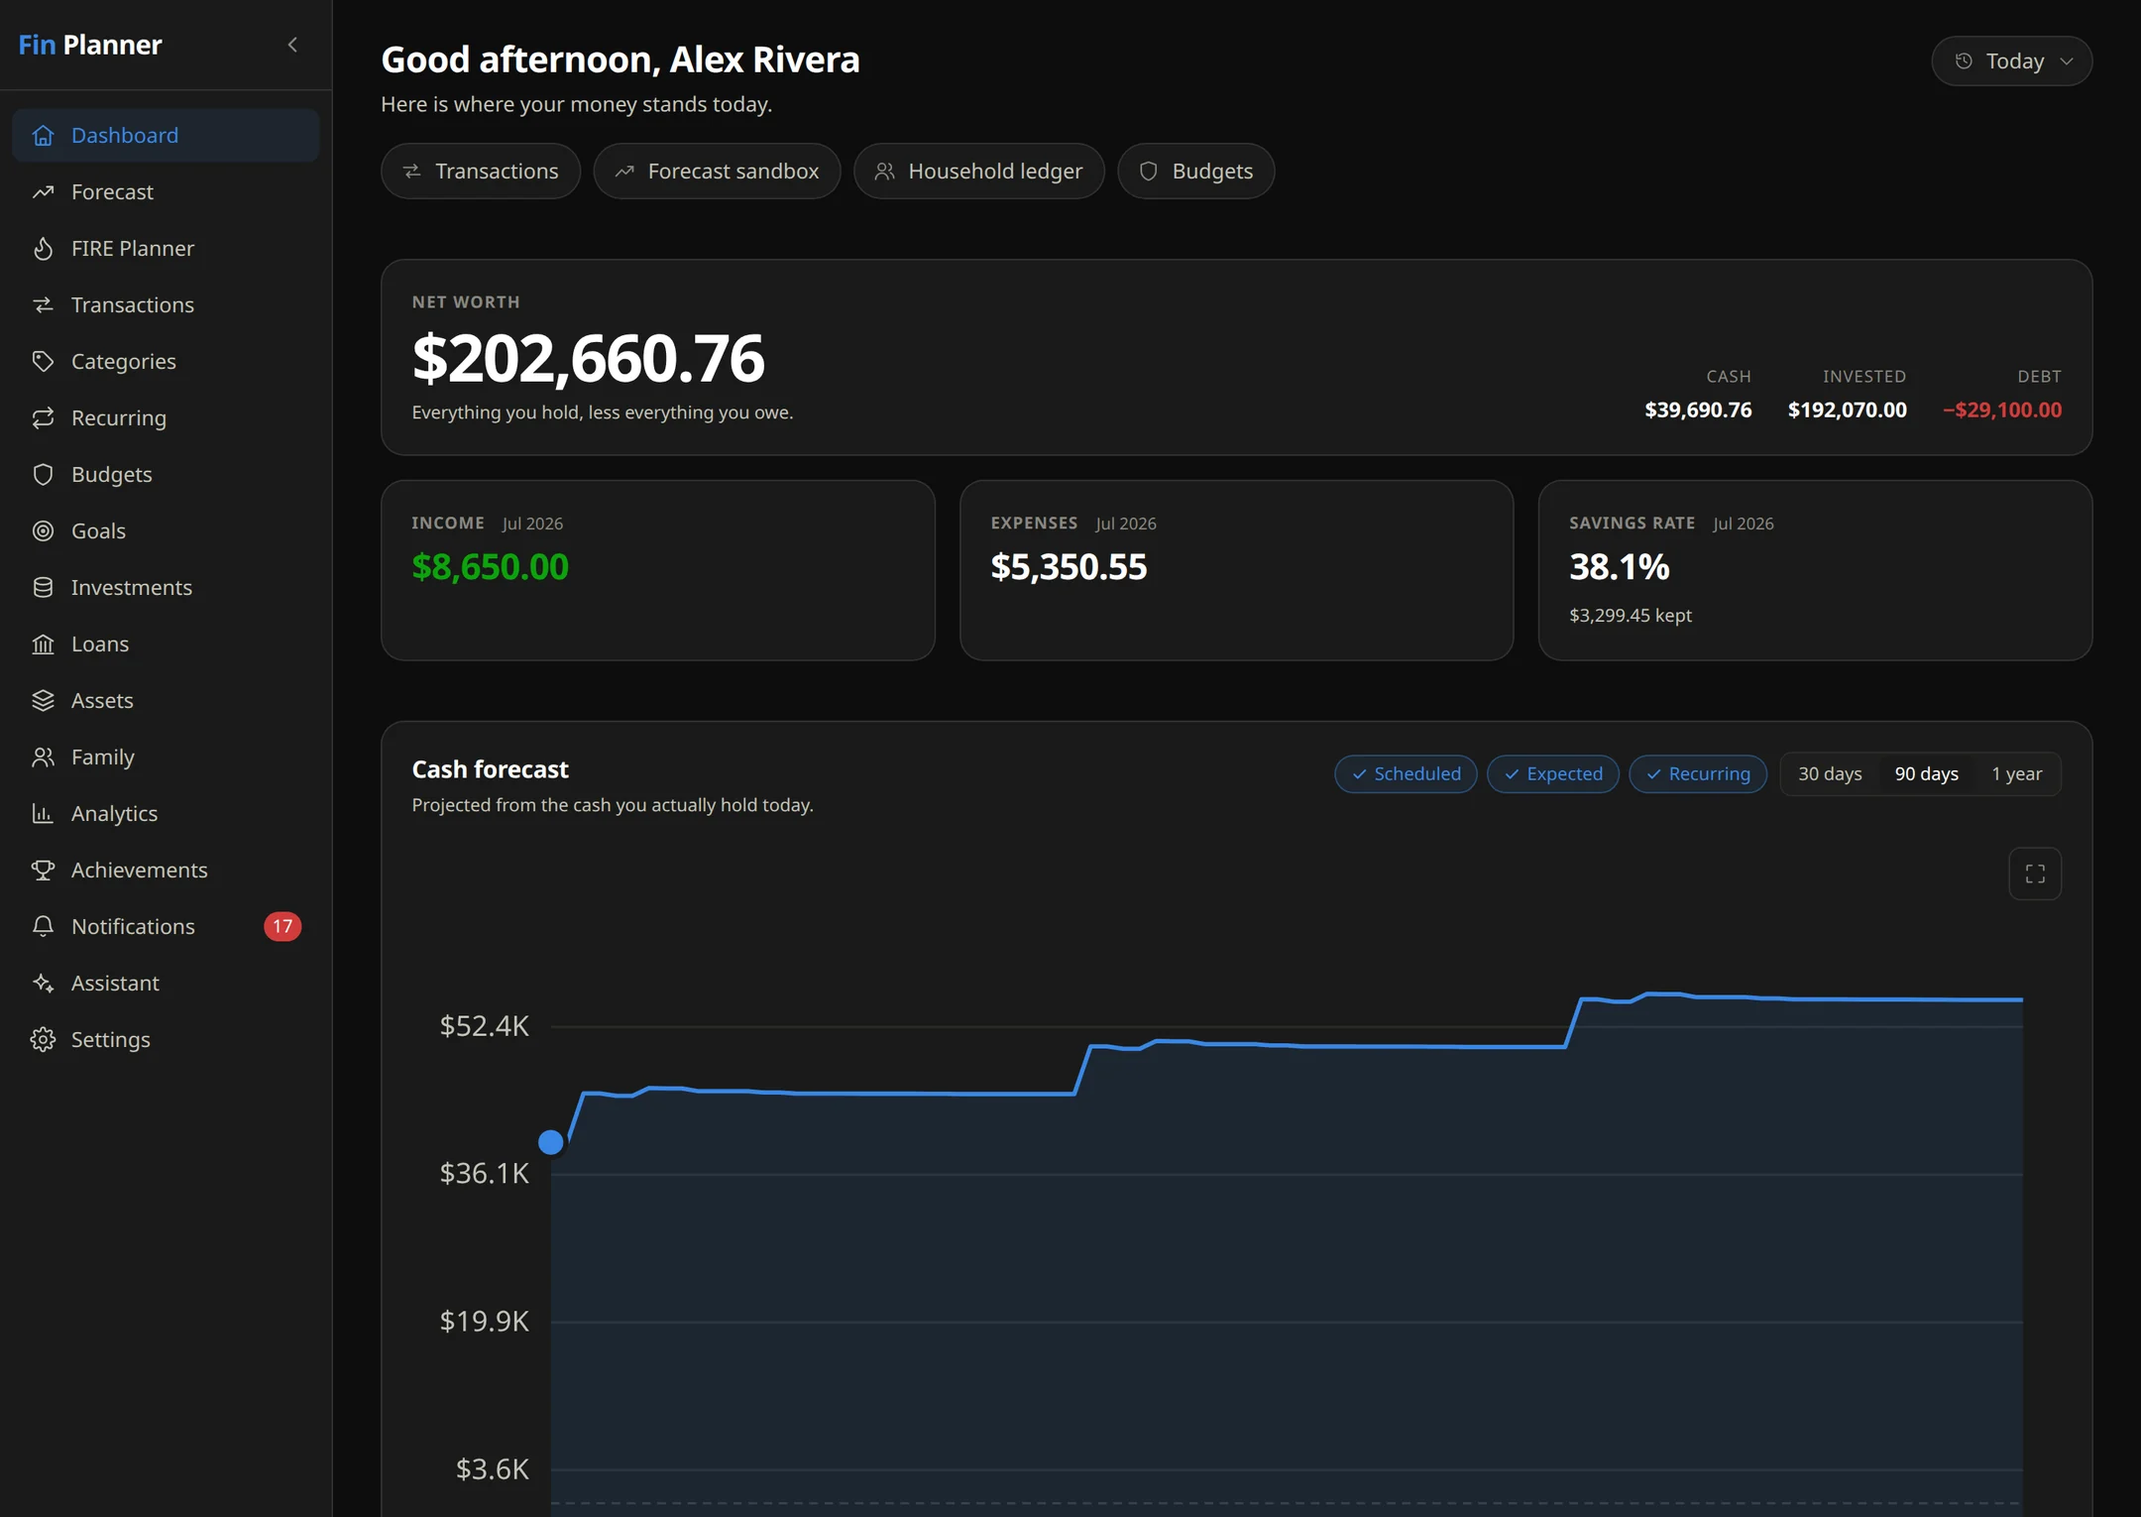
Task: Expand the cash forecast chart to fullscreen
Action: [x=2035, y=874]
